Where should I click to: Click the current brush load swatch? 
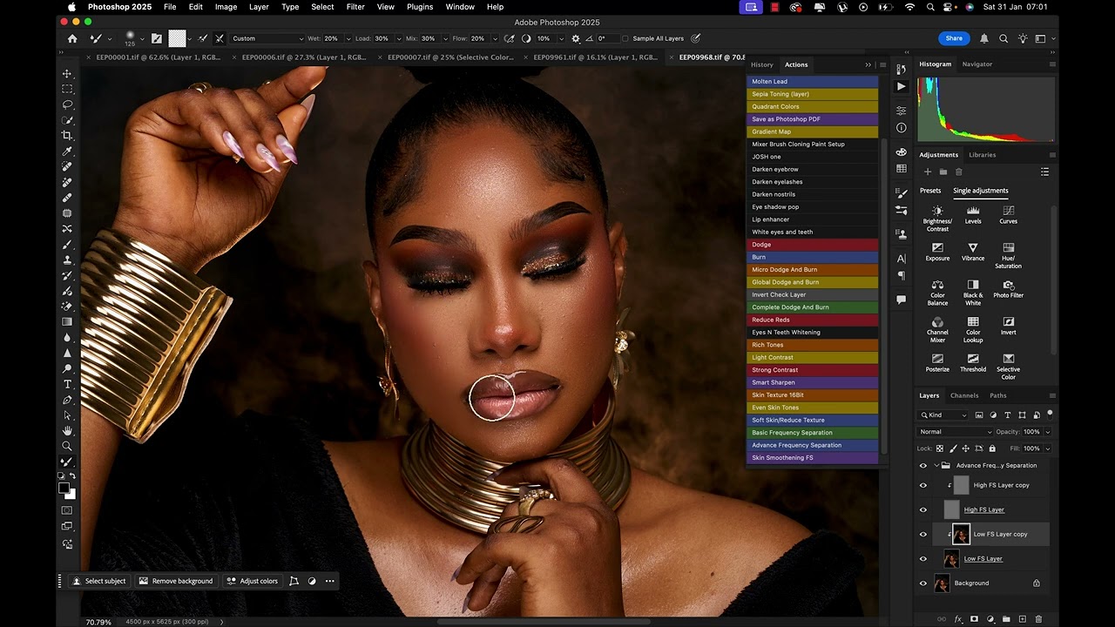click(x=177, y=38)
